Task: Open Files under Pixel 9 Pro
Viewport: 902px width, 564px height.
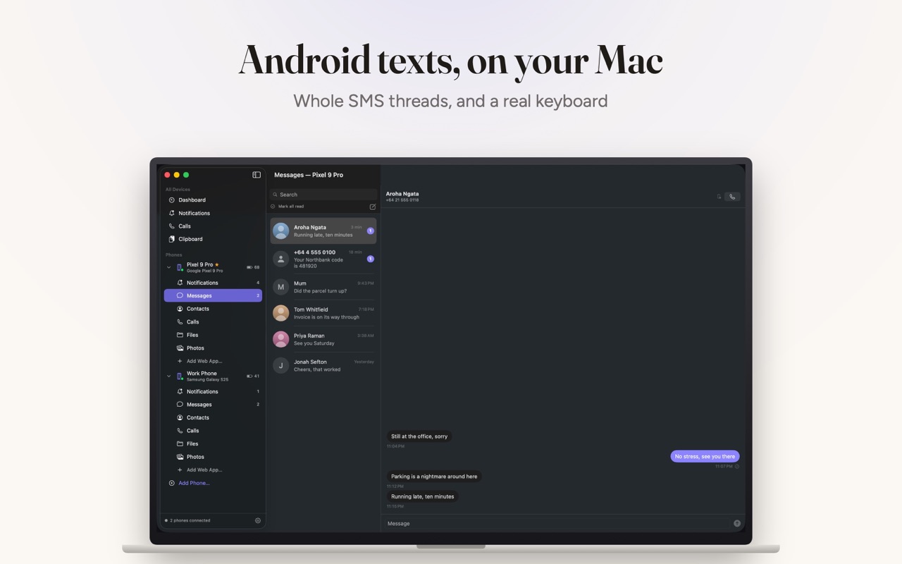Action: (x=213, y=335)
